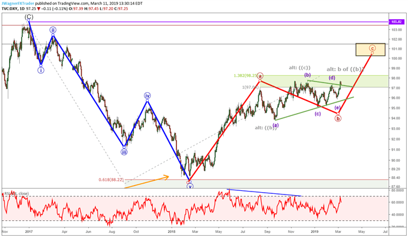Select the red circled a wave marker
The image size is (408, 237).
click(x=260, y=76)
